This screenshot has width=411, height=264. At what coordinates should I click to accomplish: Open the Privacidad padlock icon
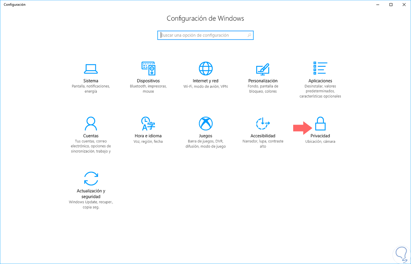320,123
